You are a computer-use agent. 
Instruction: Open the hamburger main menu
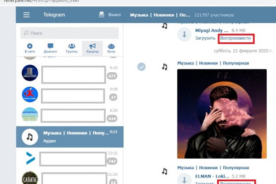pos(26,15)
